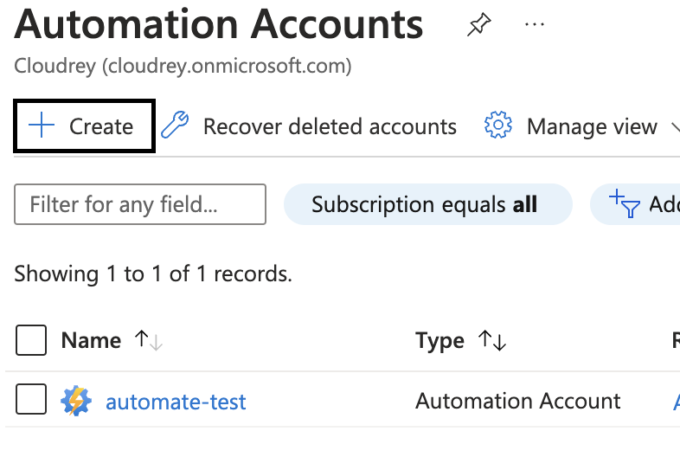This screenshot has width=680, height=457.
Task: Open the more options ellipsis menu
Action: [x=535, y=25]
